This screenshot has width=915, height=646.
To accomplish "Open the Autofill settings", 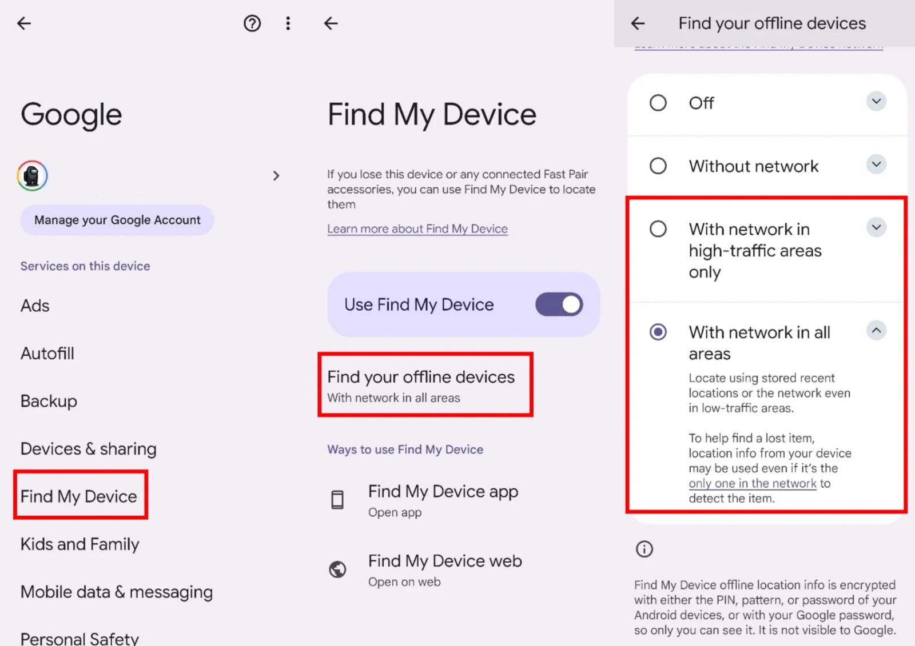I will (x=47, y=354).
